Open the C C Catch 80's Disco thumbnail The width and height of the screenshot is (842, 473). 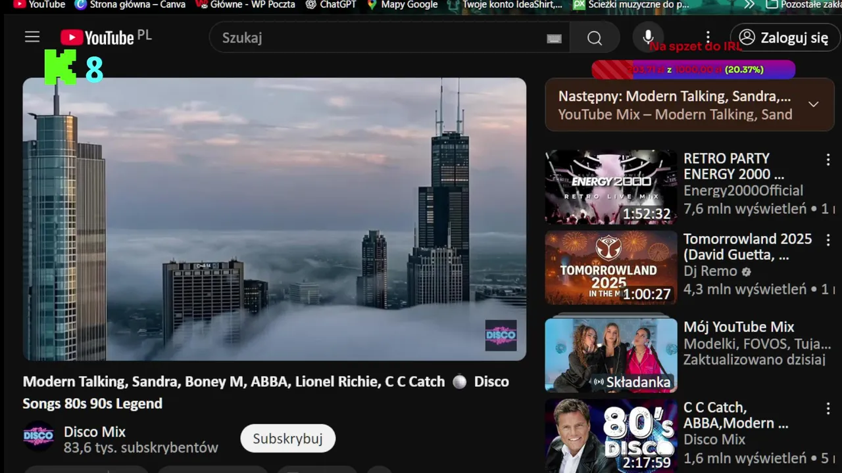click(611, 436)
